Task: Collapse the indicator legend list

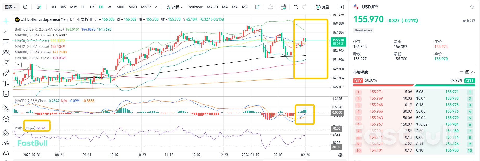Action: tap(18, 65)
